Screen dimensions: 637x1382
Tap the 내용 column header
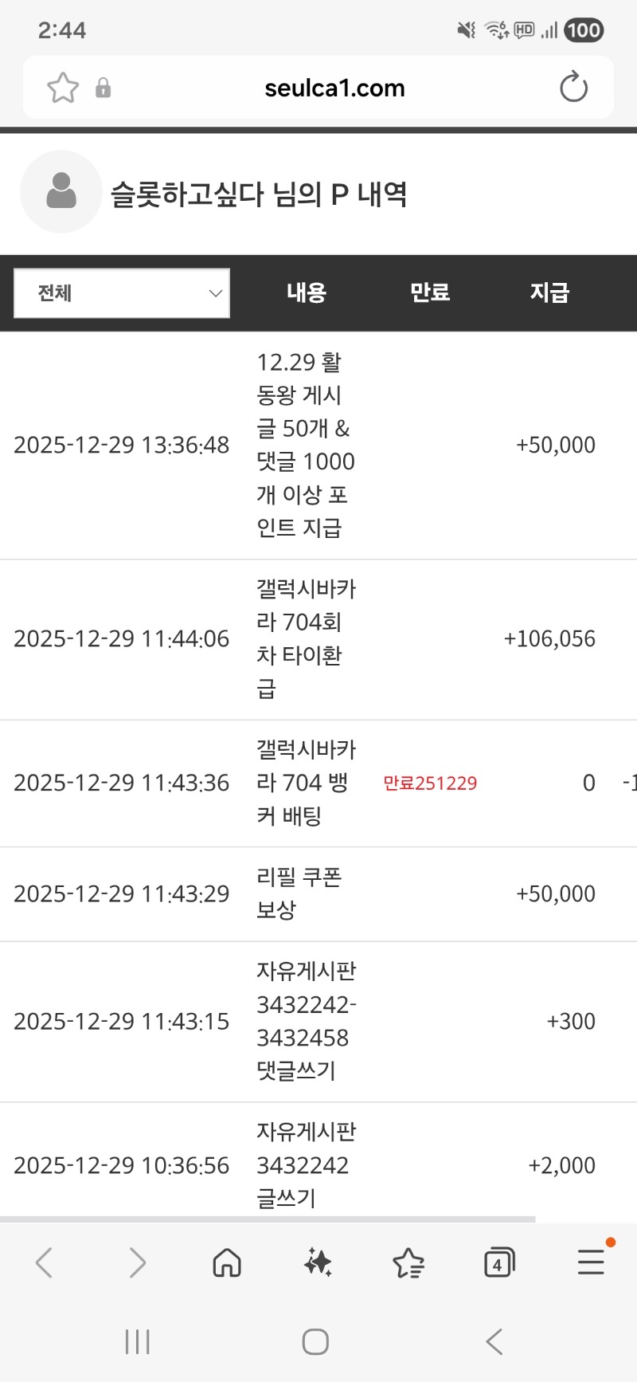click(x=307, y=292)
